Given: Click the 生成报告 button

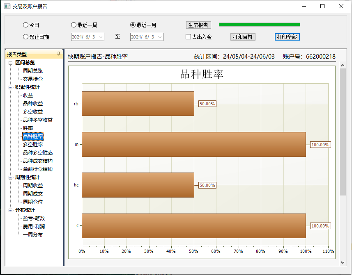Looking at the screenshot, I should click(x=198, y=25).
